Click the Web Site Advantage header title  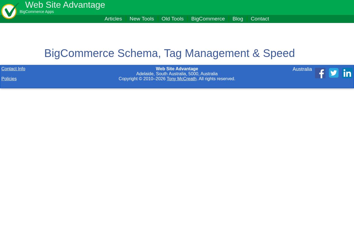(x=65, y=5)
